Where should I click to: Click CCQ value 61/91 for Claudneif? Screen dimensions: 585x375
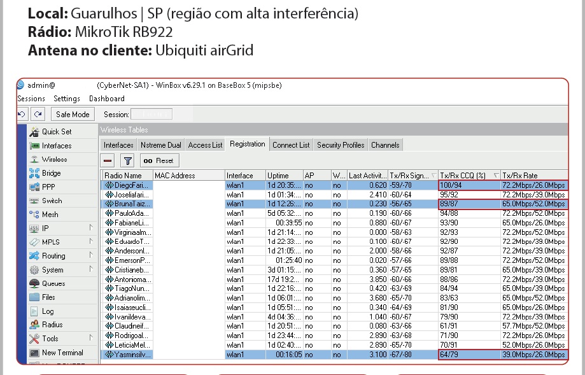[449, 326]
